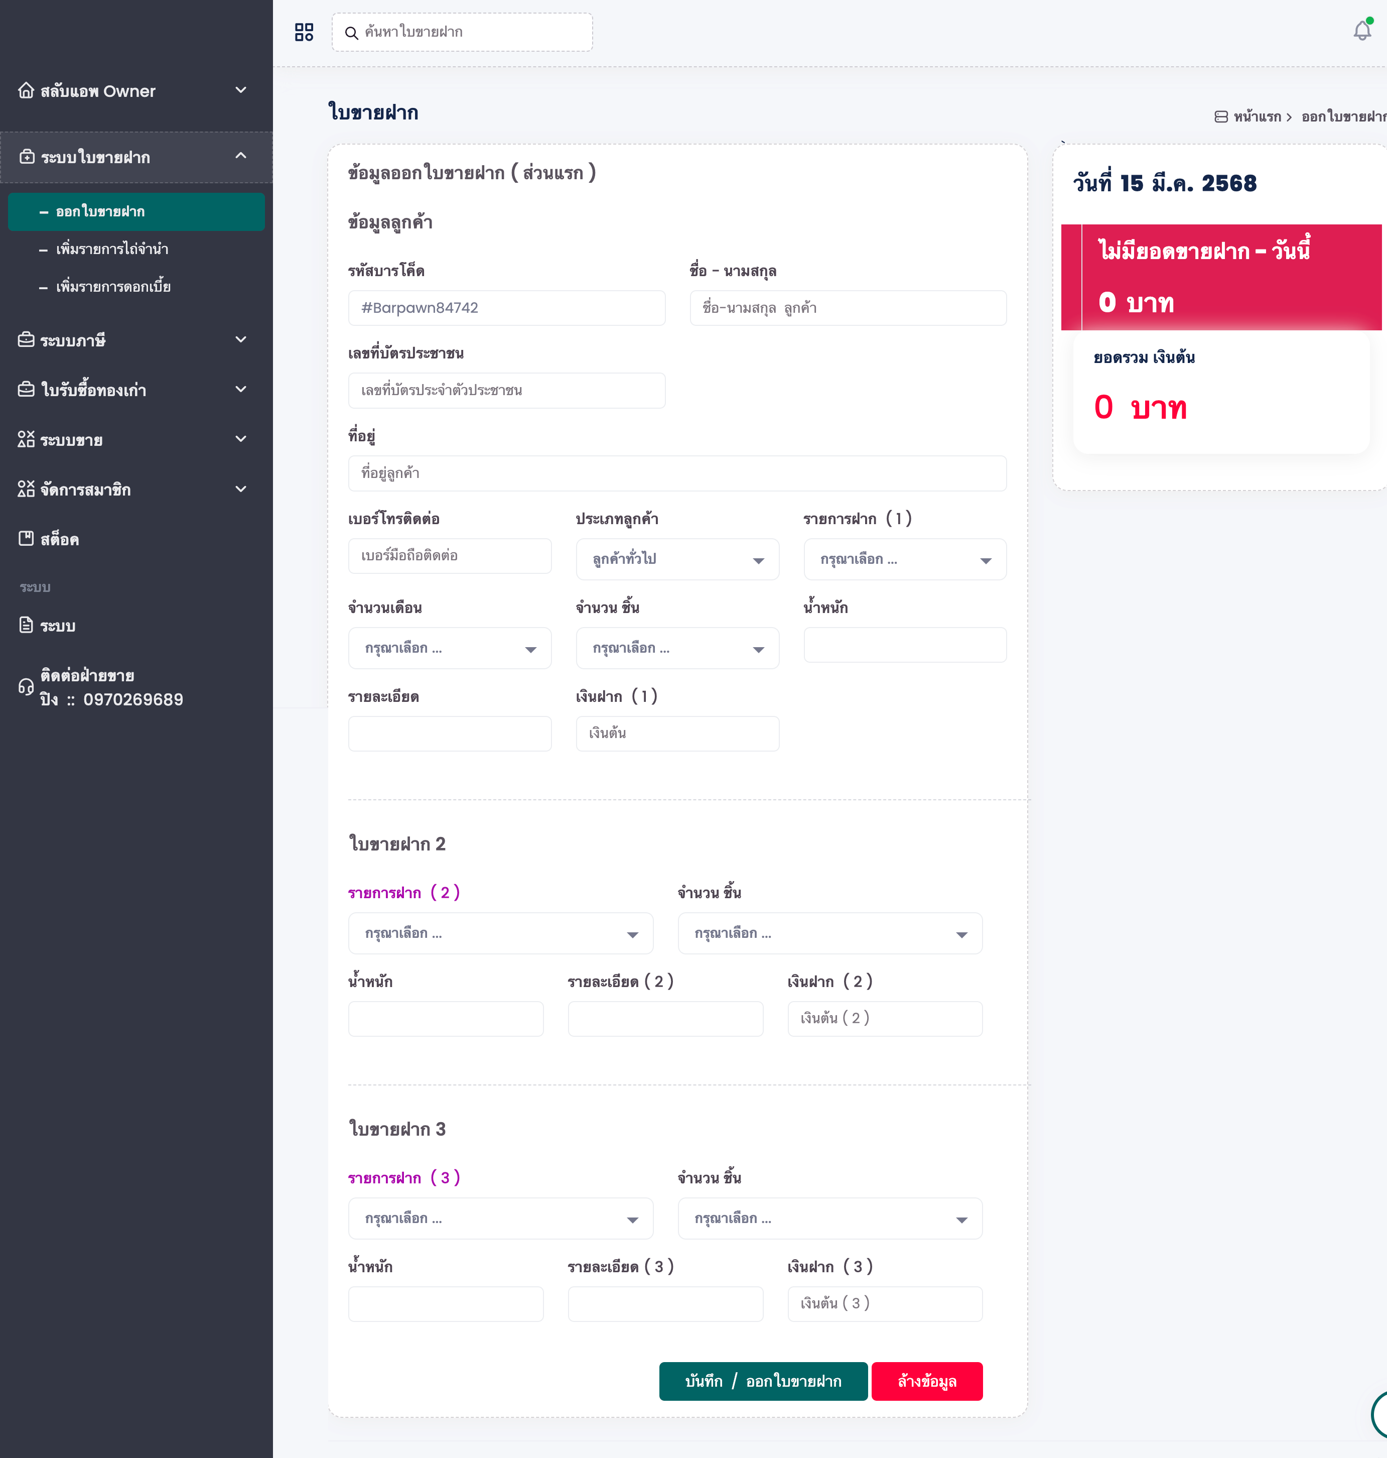Expand the ใบรับซื้อทองเก่า sidebar section
The height and width of the screenshot is (1458, 1387).
tap(241, 389)
